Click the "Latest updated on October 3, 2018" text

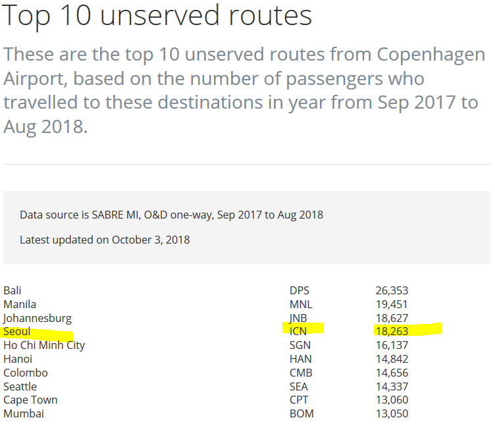click(105, 240)
